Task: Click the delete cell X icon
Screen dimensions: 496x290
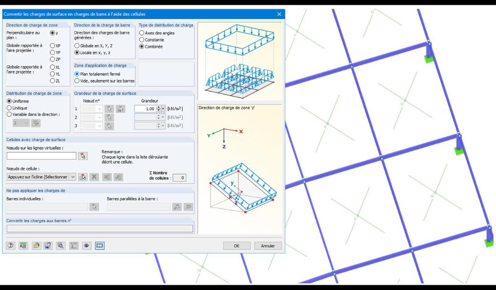Action: (x=94, y=177)
